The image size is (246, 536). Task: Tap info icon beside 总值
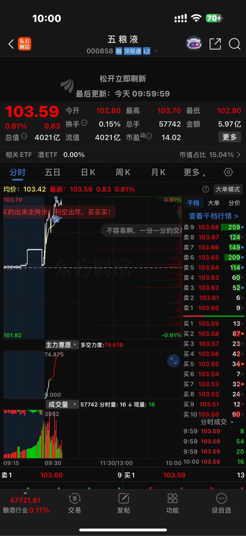tap(24, 136)
